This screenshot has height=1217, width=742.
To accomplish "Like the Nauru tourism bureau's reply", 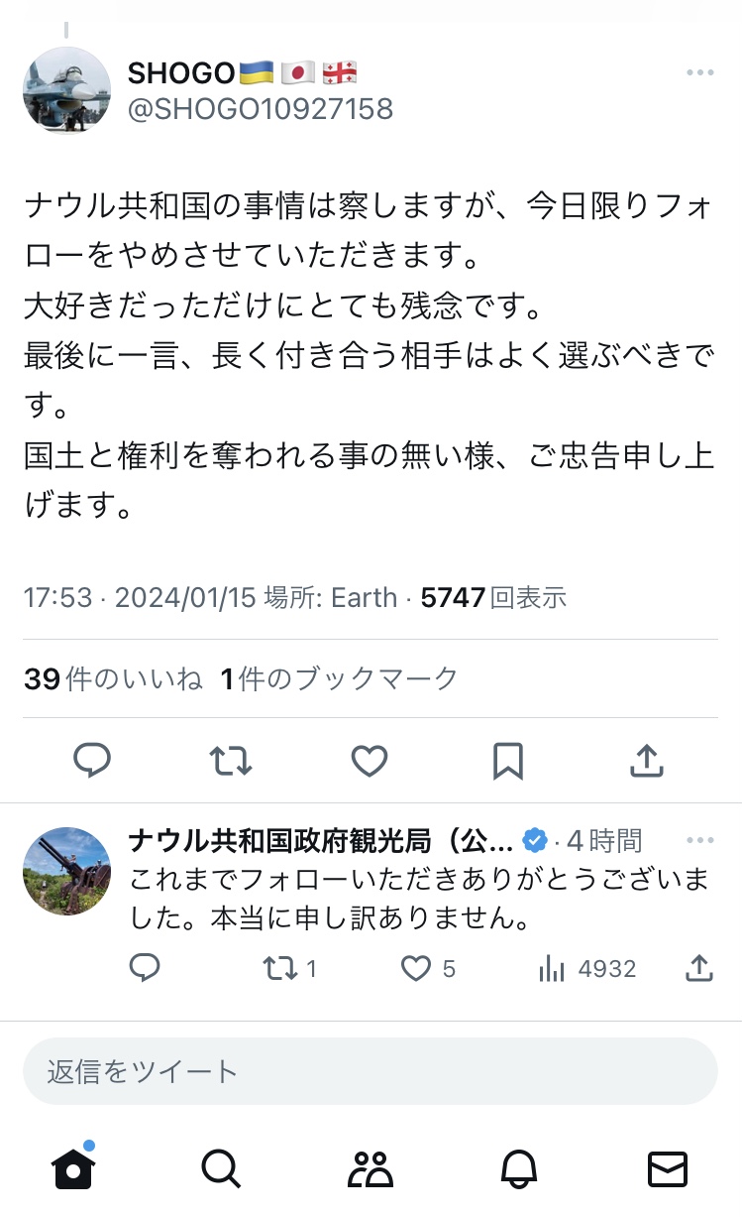I will (416, 968).
